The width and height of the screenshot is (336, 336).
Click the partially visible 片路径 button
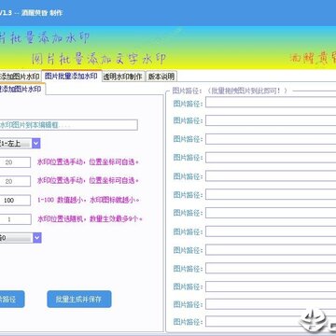tap(12, 300)
